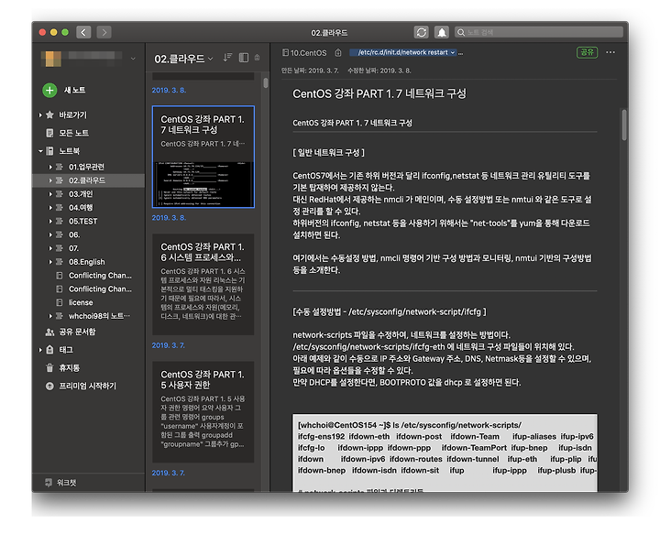
Task: Expand the 태그 tags section arrow
Action: click(40, 350)
